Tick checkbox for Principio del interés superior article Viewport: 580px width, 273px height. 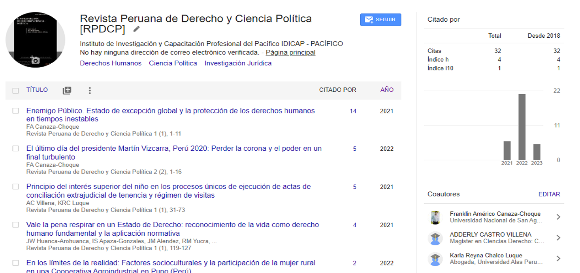click(16, 187)
